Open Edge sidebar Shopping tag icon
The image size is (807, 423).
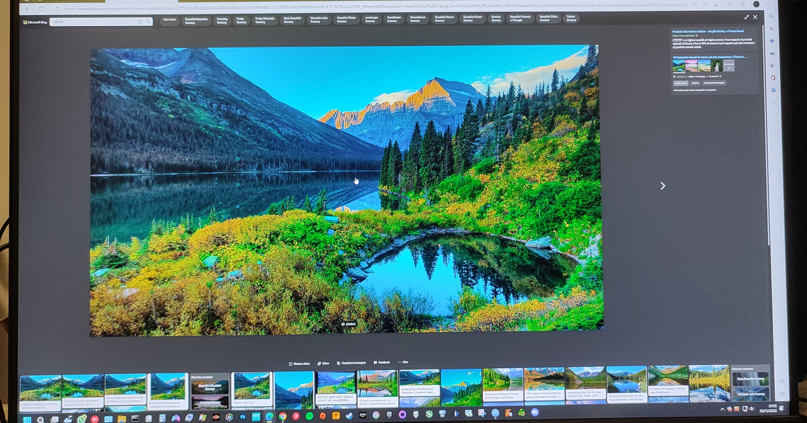click(x=772, y=40)
